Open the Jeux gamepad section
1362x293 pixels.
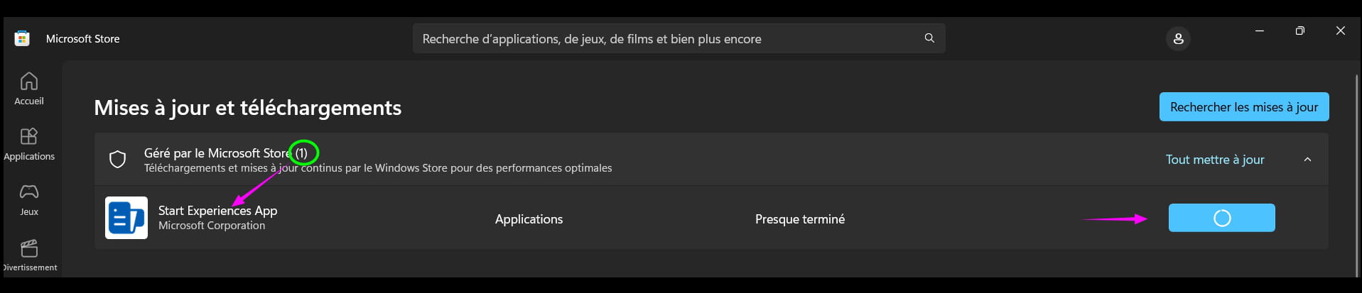click(x=29, y=199)
